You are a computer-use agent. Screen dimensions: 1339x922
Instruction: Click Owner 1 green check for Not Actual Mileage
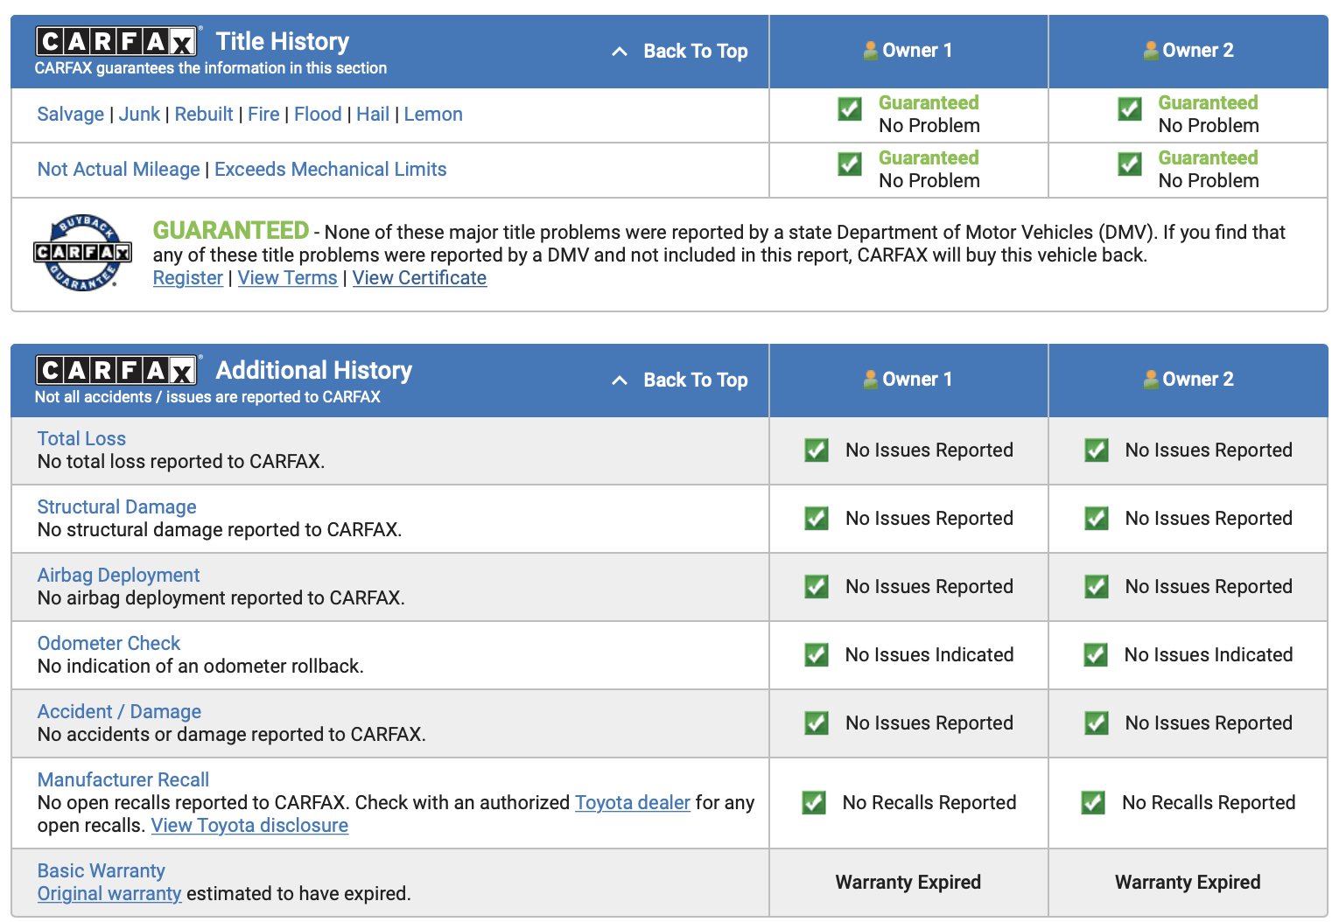(850, 164)
